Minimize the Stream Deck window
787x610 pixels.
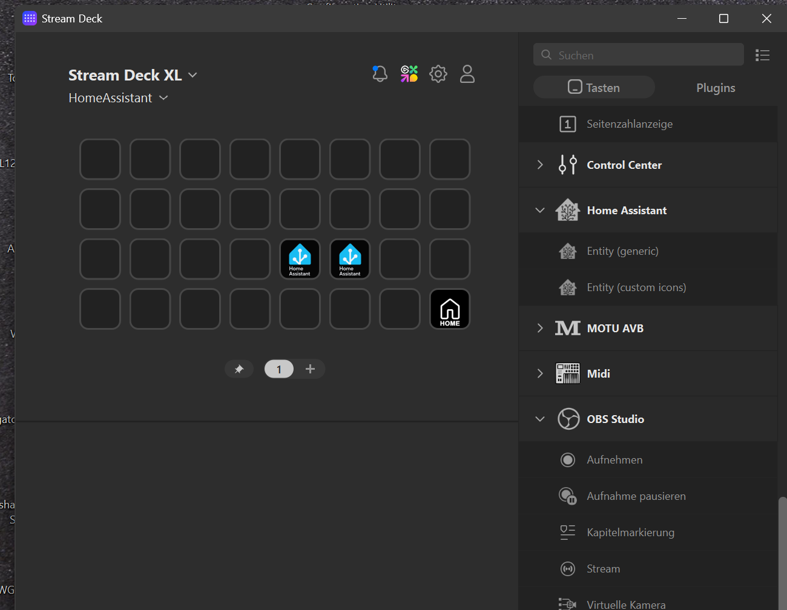coord(682,18)
